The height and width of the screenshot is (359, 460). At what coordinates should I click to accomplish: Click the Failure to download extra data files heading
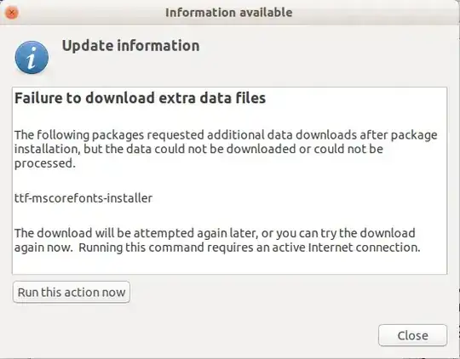140,98
